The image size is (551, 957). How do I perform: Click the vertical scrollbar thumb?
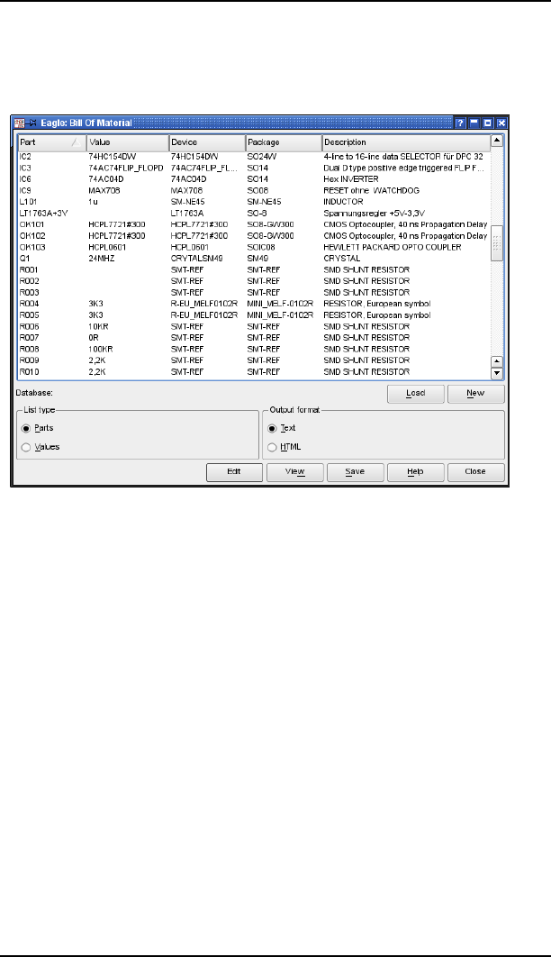[x=497, y=243]
